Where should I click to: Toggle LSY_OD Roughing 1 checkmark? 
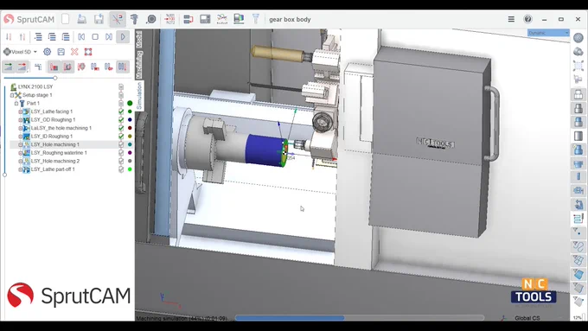(x=121, y=120)
